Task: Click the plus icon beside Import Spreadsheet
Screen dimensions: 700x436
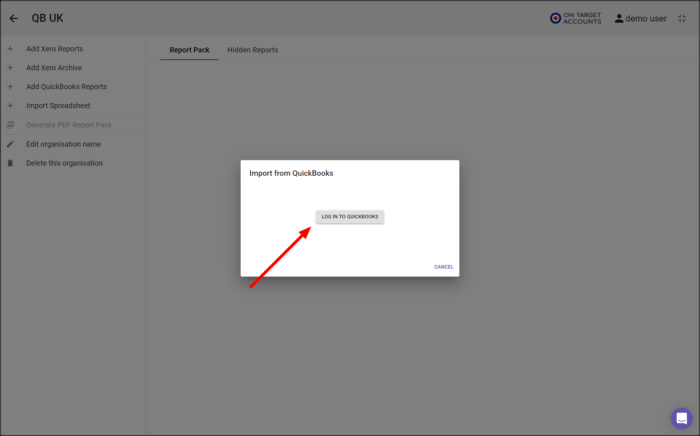Action: 10,106
